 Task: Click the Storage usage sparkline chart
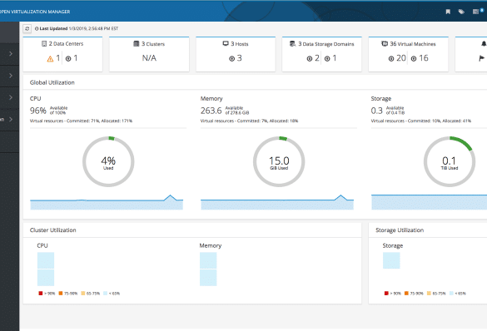(430, 202)
